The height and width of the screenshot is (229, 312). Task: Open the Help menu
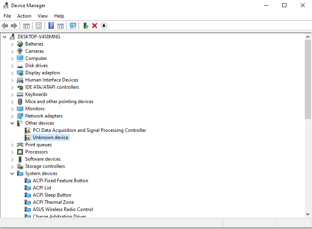(x=59, y=16)
